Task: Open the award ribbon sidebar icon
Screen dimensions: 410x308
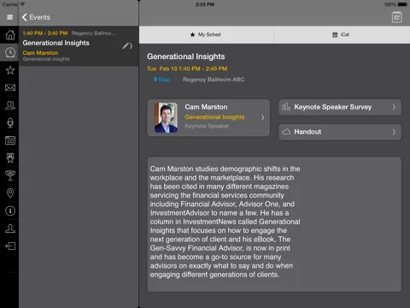Action: coord(10,157)
